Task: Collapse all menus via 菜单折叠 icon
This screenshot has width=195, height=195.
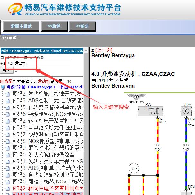Action: click(26, 57)
